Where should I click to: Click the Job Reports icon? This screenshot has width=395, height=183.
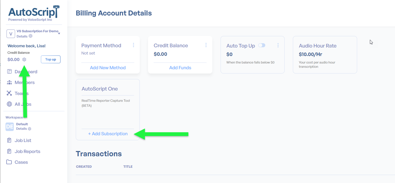point(9,151)
